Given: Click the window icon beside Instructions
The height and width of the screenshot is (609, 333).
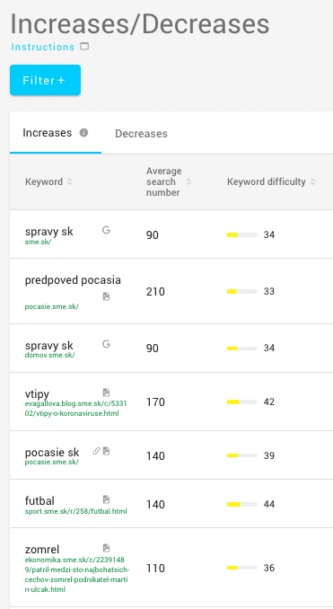Looking at the screenshot, I should 84,47.
